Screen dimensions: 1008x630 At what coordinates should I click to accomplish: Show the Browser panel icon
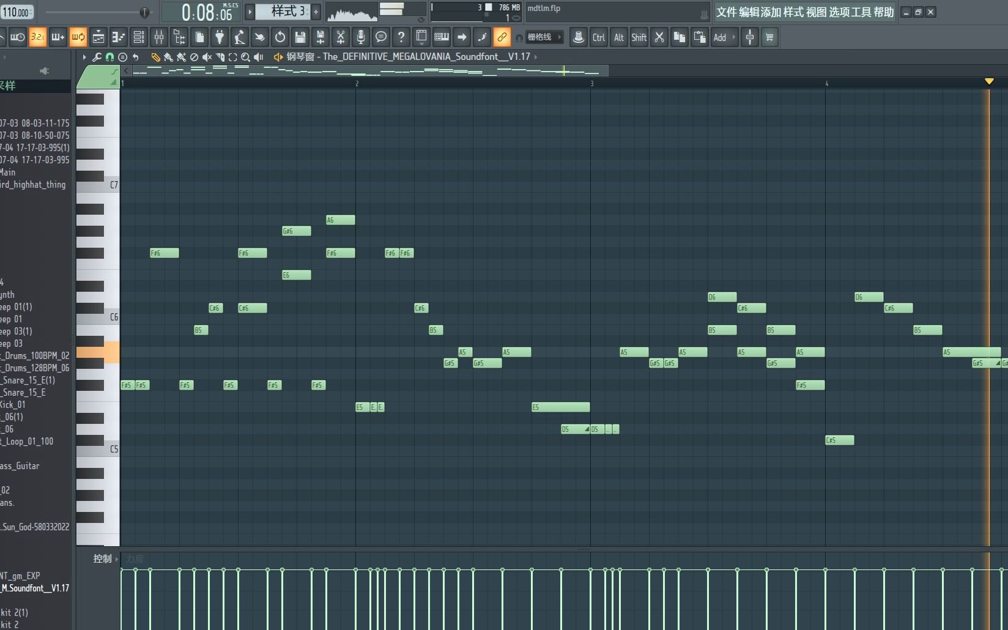(x=179, y=37)
